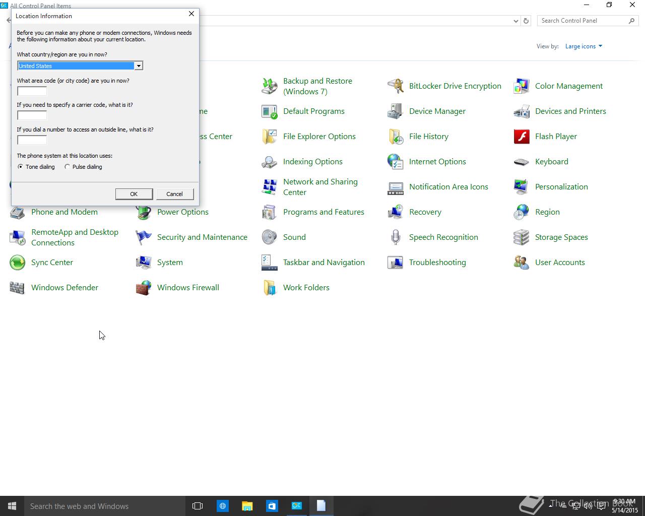Focus the Search Control Panel box
Image resolution: width=645 pixels, height=516 pixels.
coord(588,21)
